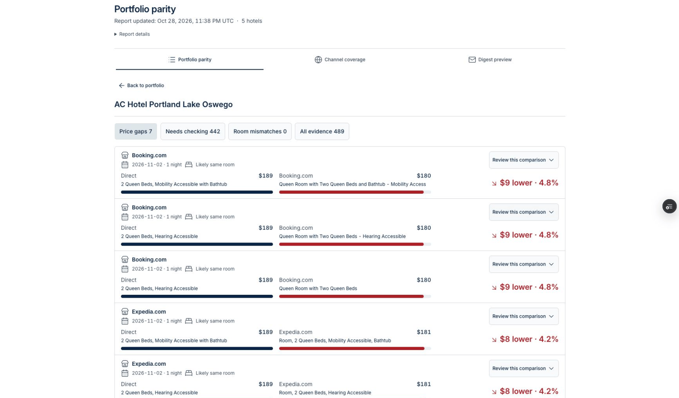Select the All evidence 489 filter
679x398 pixels.
coord(322,132)
